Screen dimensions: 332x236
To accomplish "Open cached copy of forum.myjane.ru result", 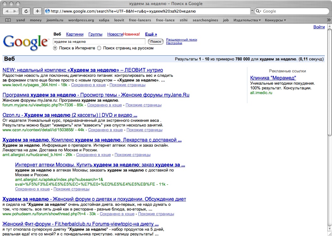I will pyautogui.click(x=104, y=105).
